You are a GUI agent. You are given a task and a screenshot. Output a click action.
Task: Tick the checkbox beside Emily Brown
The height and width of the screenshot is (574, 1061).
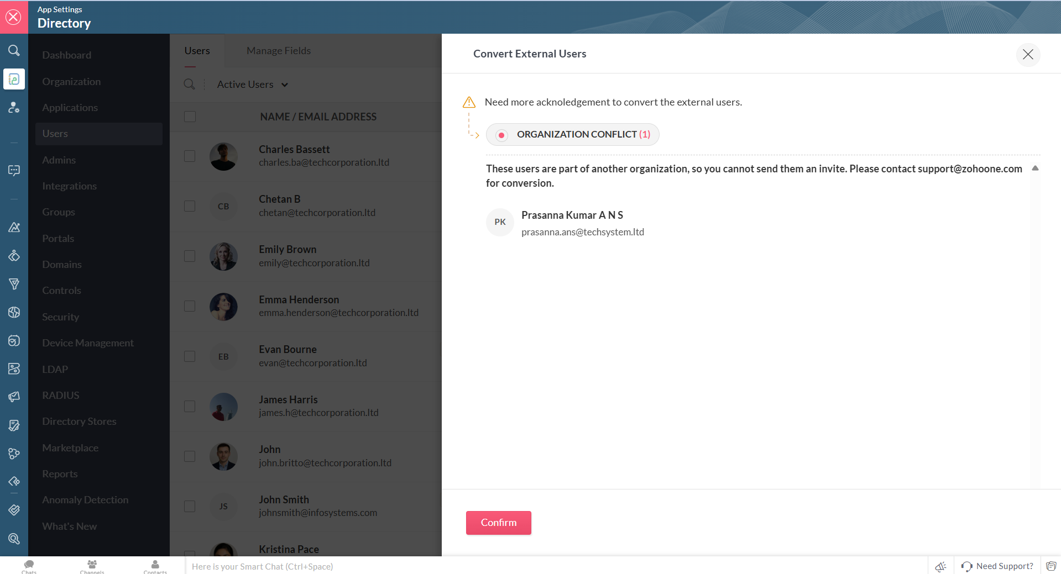point(190,256)
